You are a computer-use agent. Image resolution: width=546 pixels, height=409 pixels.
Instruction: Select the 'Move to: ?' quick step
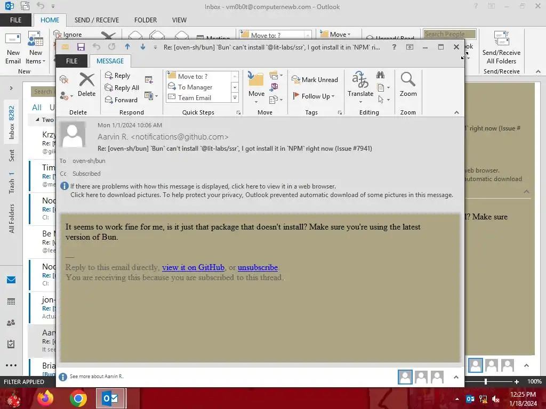[198, 76]
